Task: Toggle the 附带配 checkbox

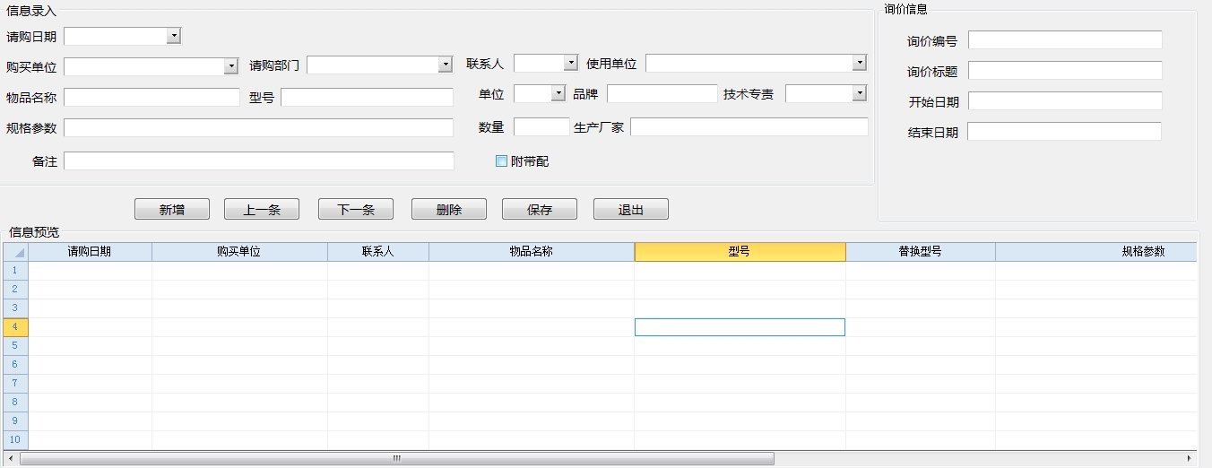Action: coord(501,161)
